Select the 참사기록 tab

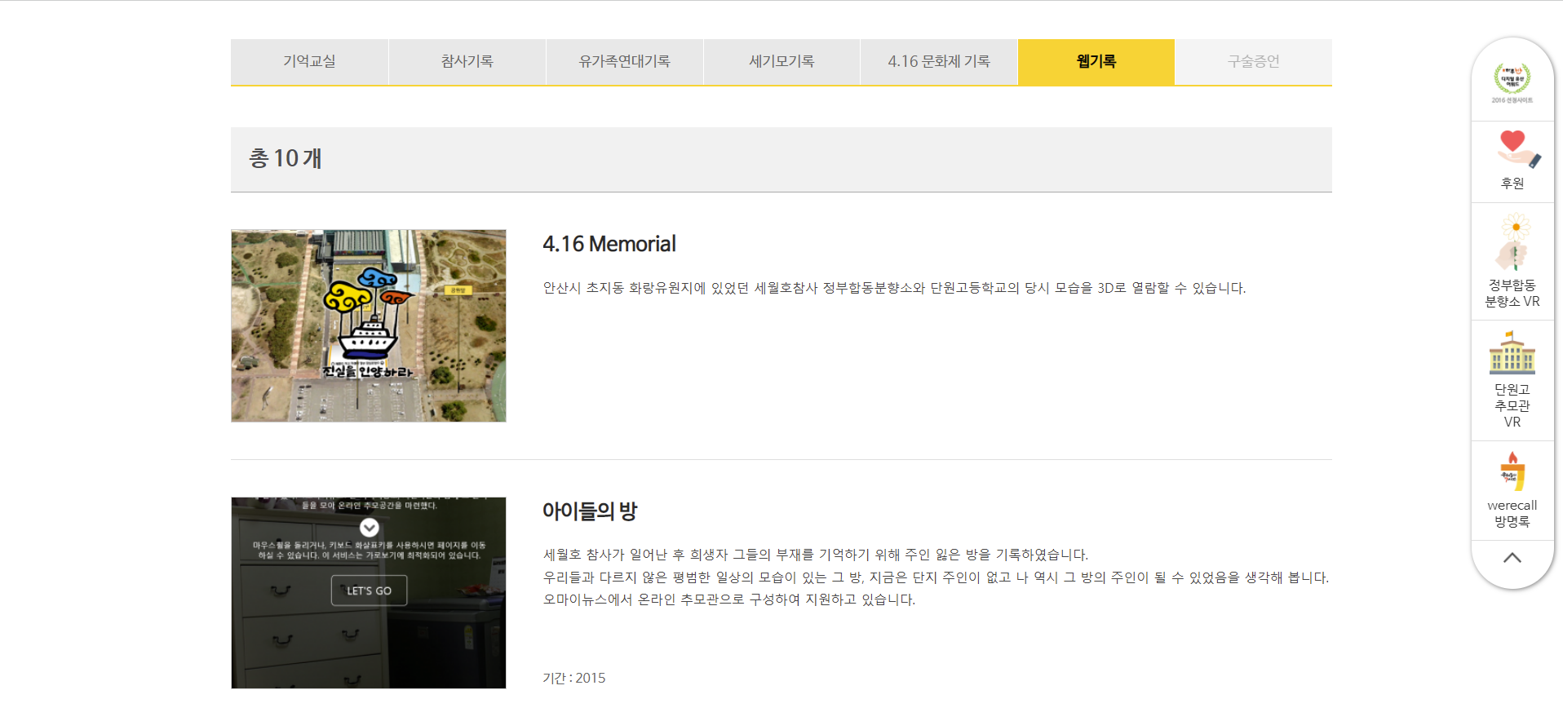point(467,61)
